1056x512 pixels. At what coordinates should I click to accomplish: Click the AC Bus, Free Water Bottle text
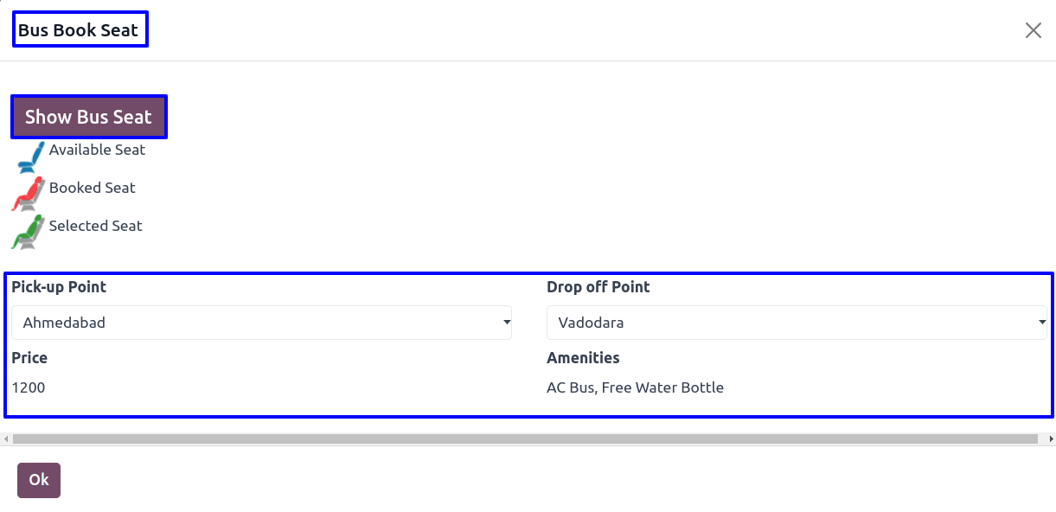[x=635, y=387]
